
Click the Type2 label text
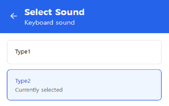tap(23, 81)
